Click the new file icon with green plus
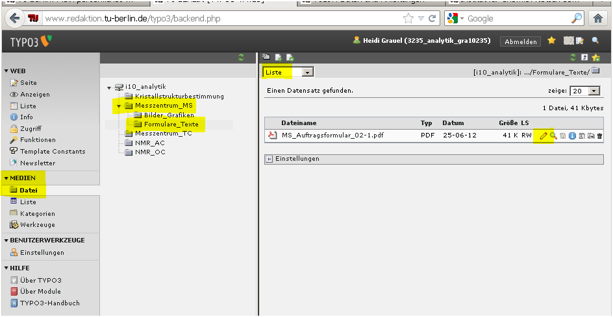This screenshot has height=317, width=613. coord(290,58)
